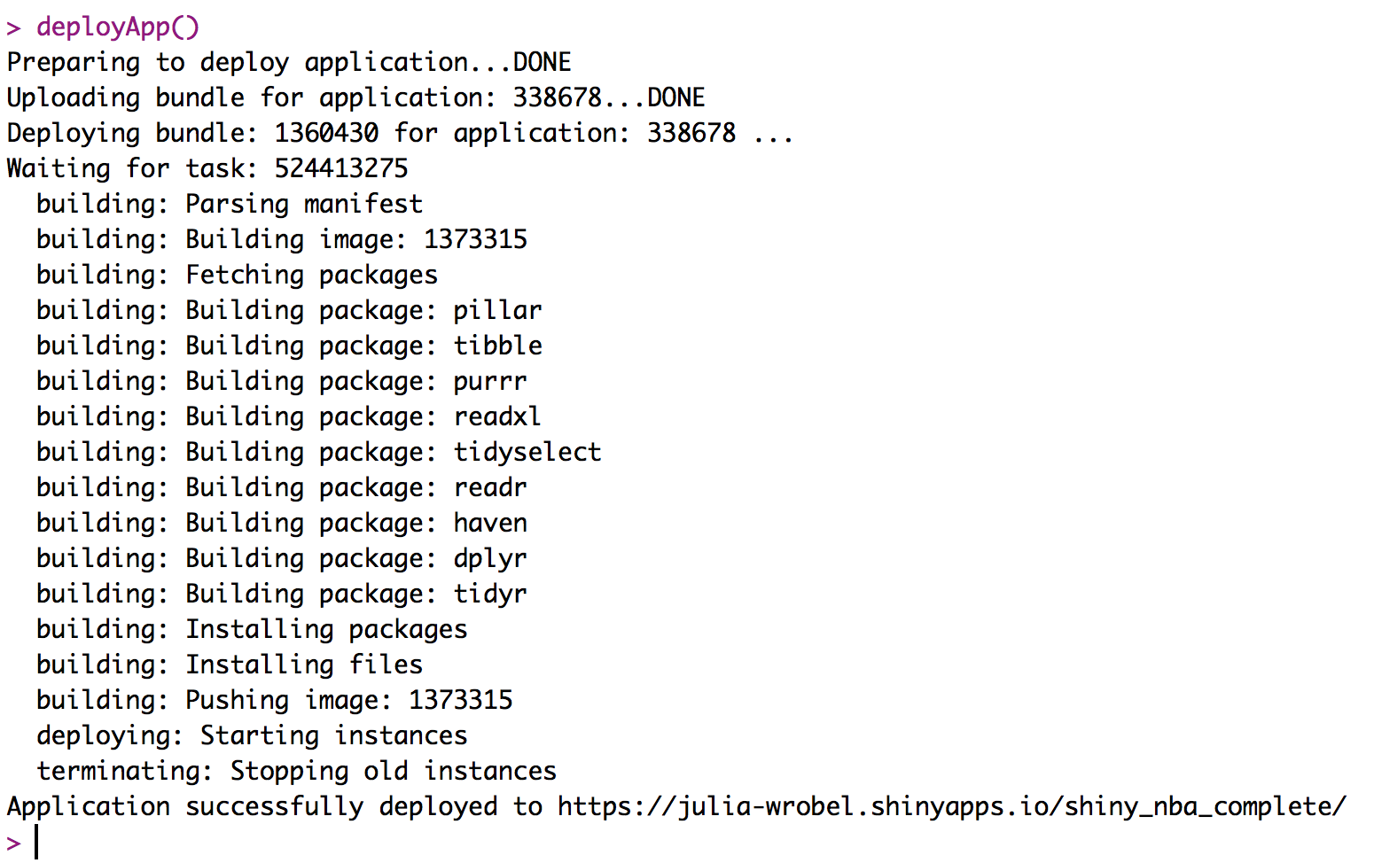Click the package name purrr

490,382
